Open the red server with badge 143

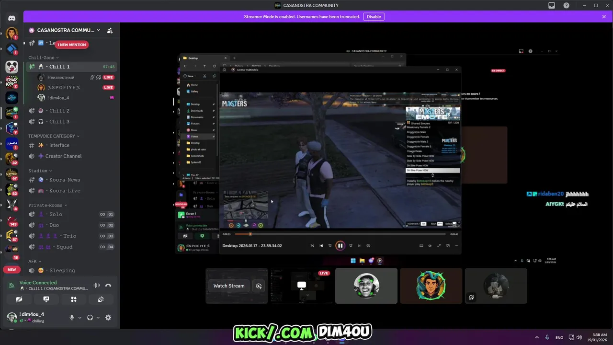click(x=11, y=220)
